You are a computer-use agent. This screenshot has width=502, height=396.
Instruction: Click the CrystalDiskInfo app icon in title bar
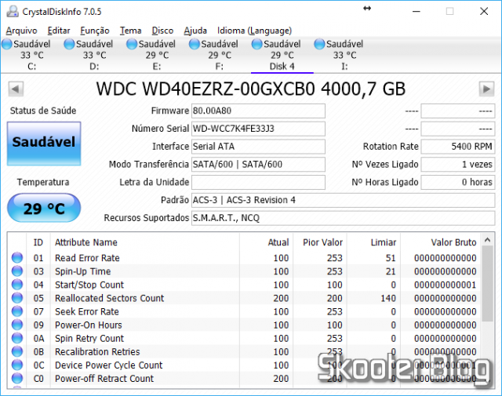click(13, 12)
